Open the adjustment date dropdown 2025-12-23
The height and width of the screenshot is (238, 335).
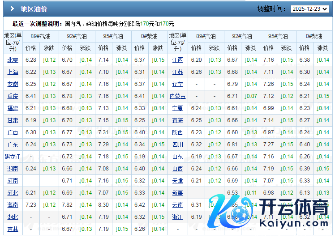[x=309, y=8]
